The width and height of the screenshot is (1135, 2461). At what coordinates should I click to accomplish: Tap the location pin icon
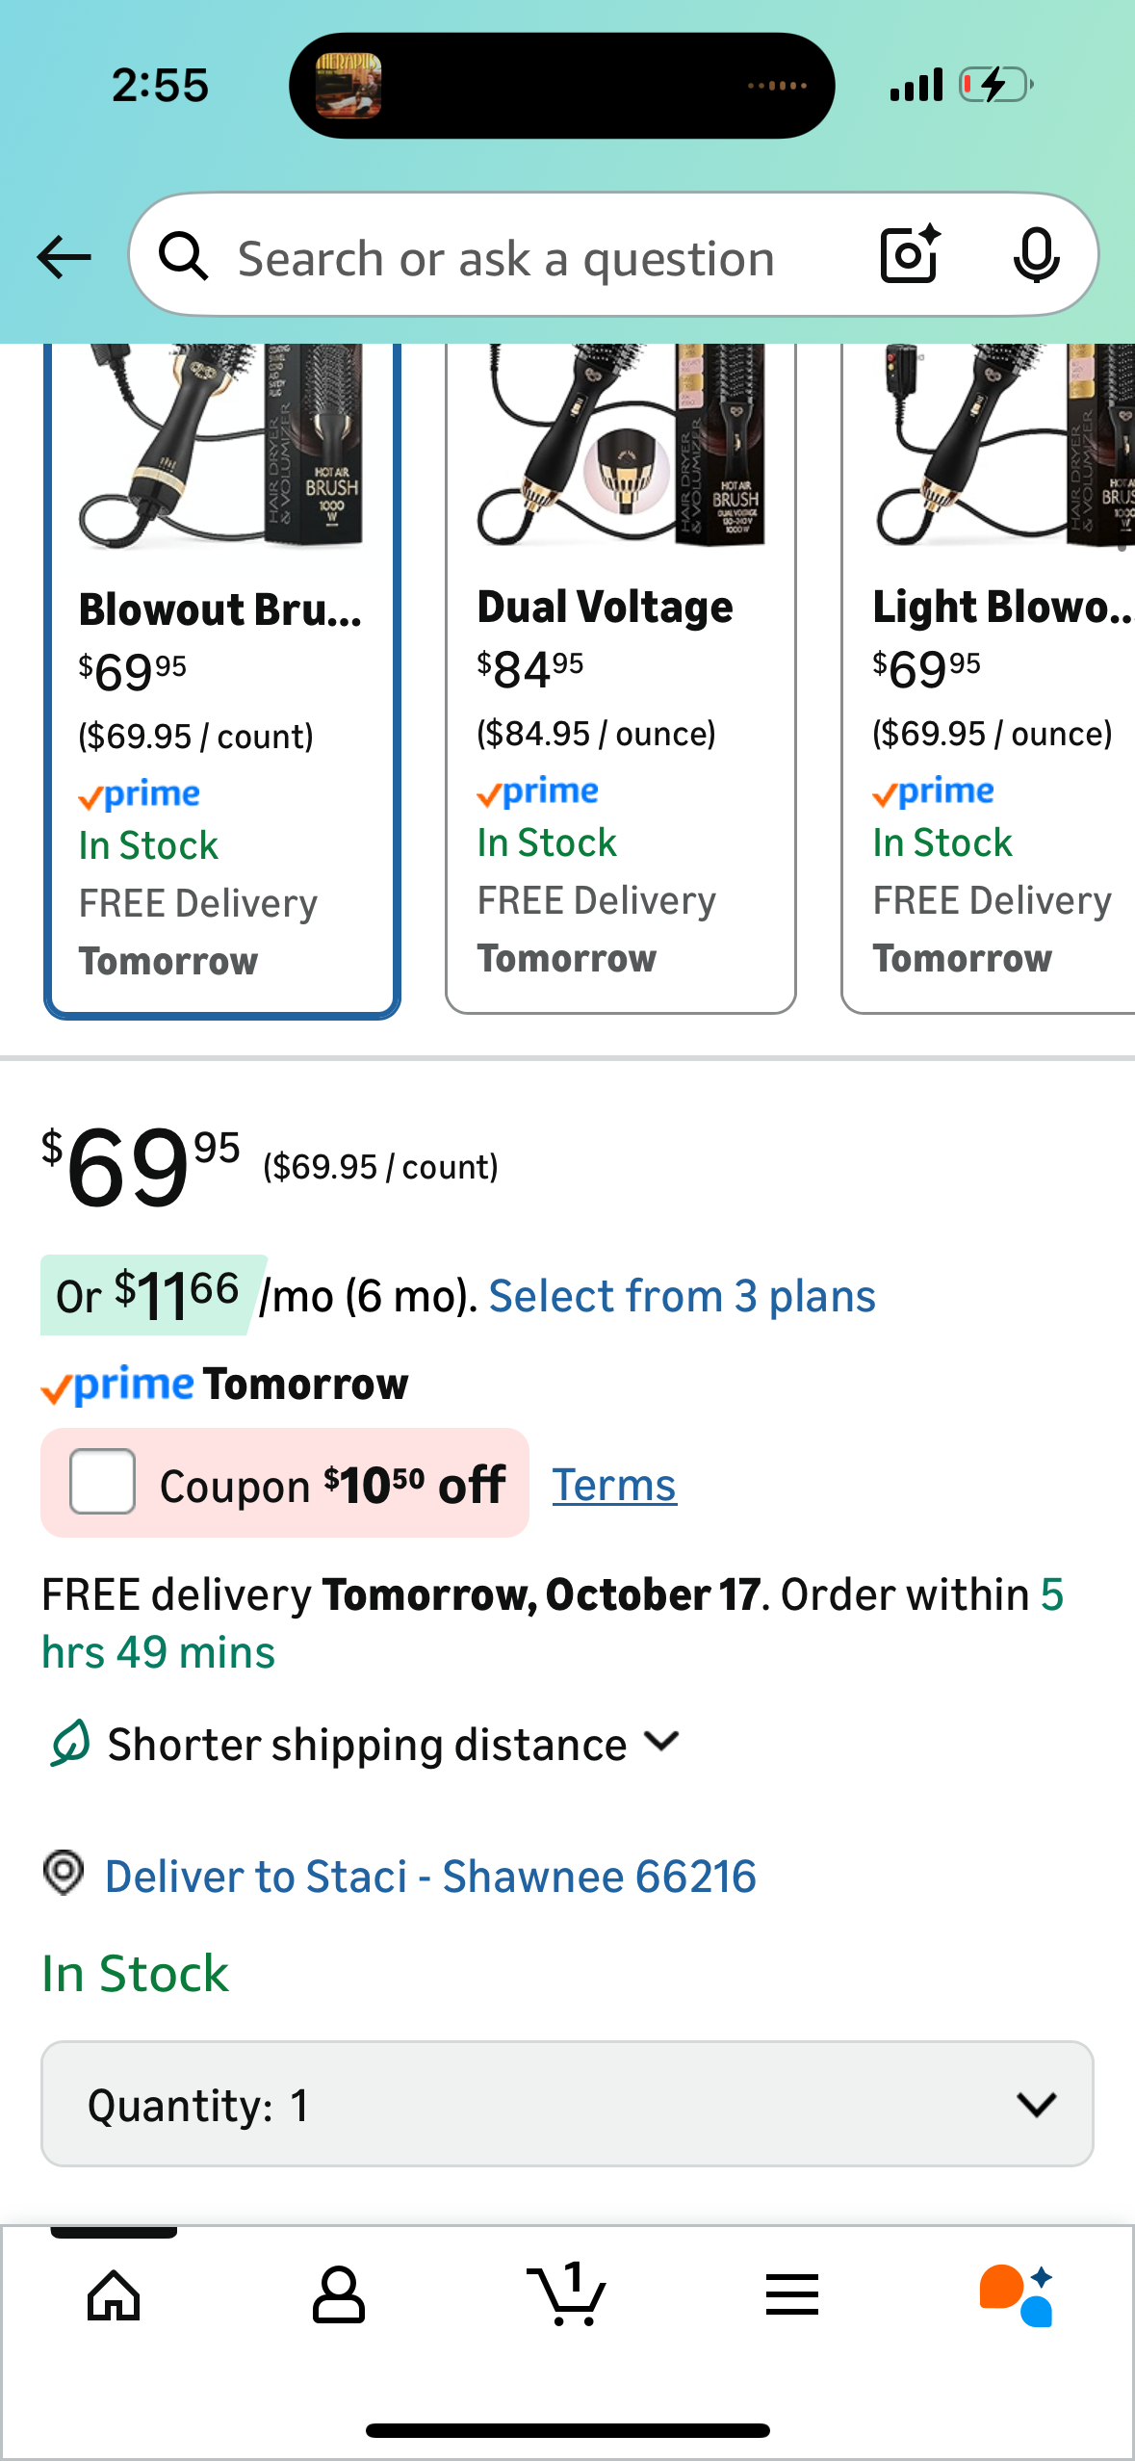(x=64, y=1874)
